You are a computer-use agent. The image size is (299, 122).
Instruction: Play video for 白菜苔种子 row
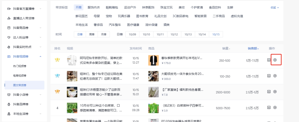coord(275,108)
